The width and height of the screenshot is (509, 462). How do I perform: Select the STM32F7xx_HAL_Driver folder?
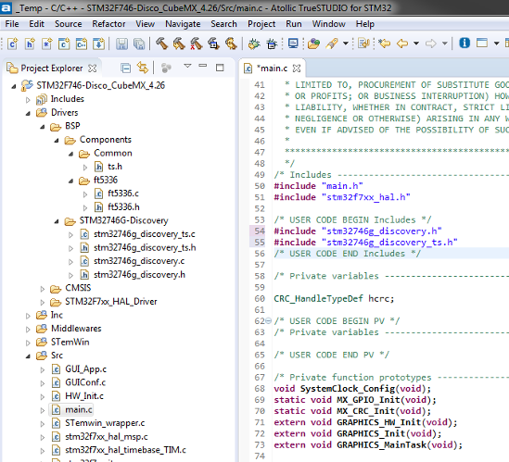tap(111, 302)
